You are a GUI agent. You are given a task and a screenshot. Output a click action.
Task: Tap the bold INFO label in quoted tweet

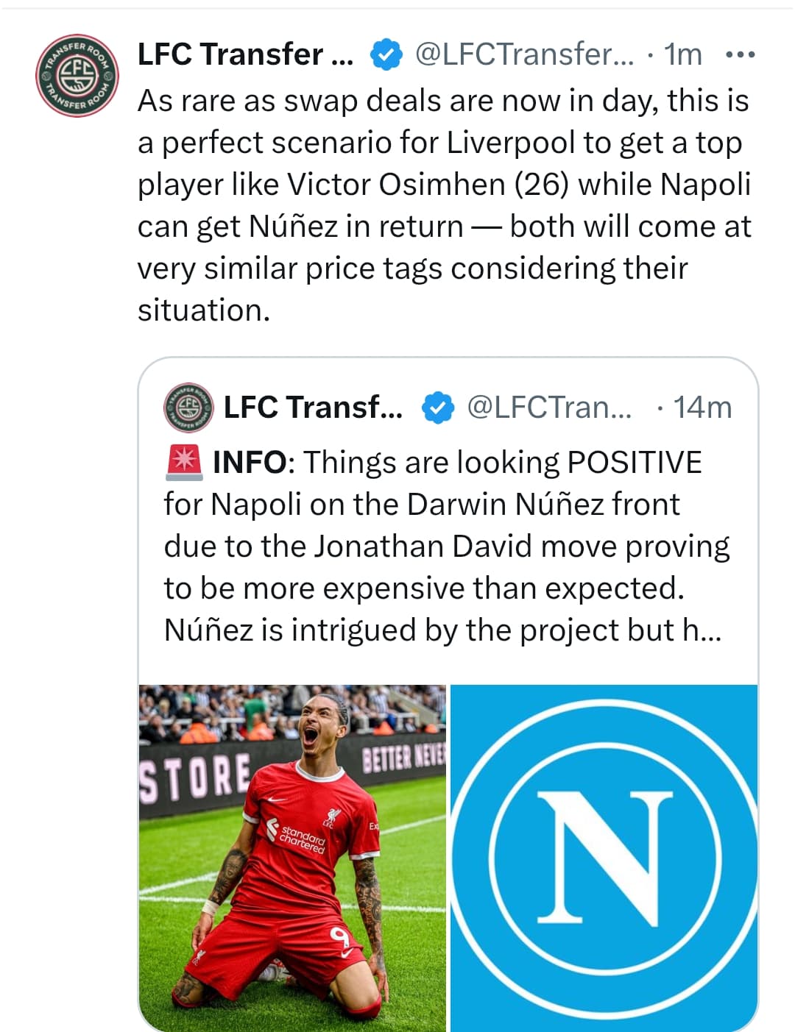[x=250, y=463]
